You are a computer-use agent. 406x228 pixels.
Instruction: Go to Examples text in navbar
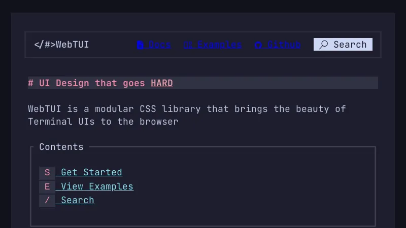click(x=219, y=45)
